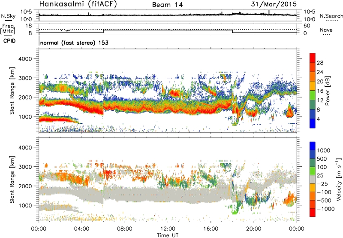Click the 'CPID' label

pyautogui.click(x=9, y=41)
